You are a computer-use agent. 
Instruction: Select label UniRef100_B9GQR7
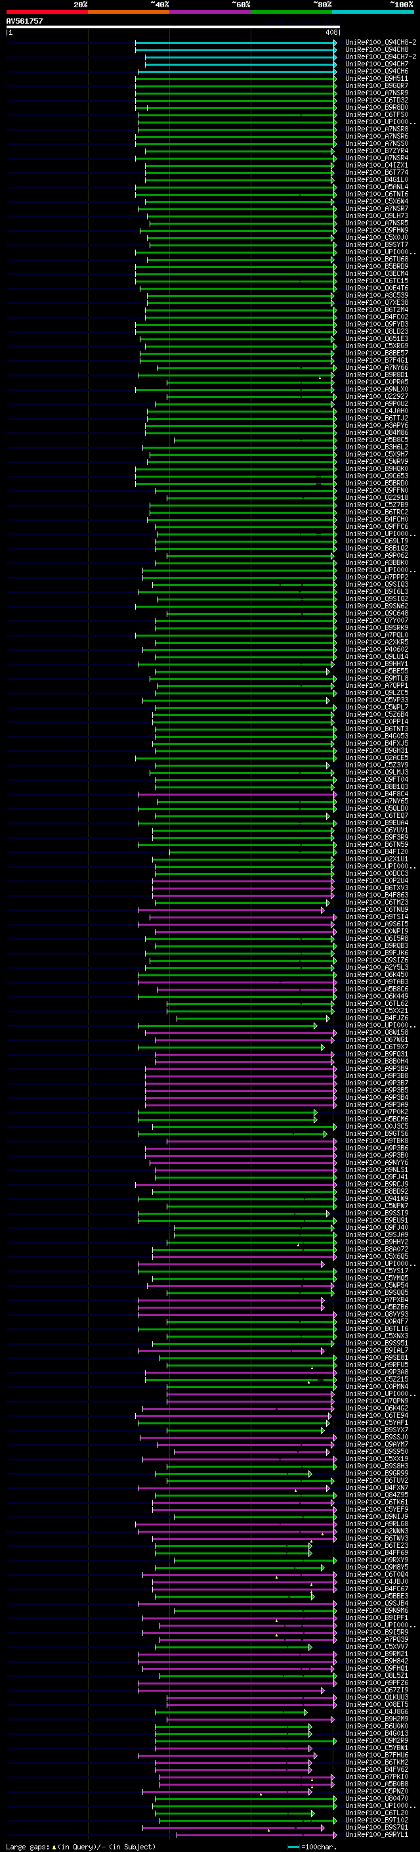click(x=377, y=85)
